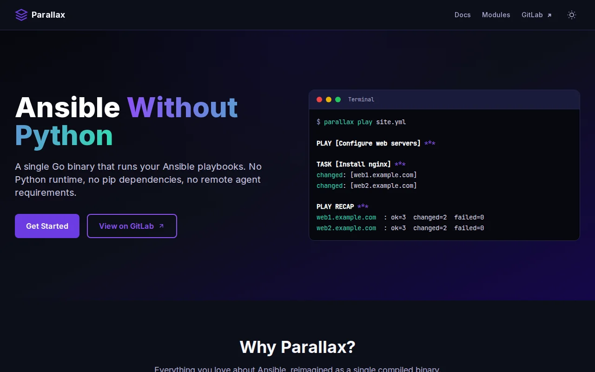This screenshot has width=595, height=372.
Task: Click the 'PLAY [Configure web servers]' line
Action: 376,143
